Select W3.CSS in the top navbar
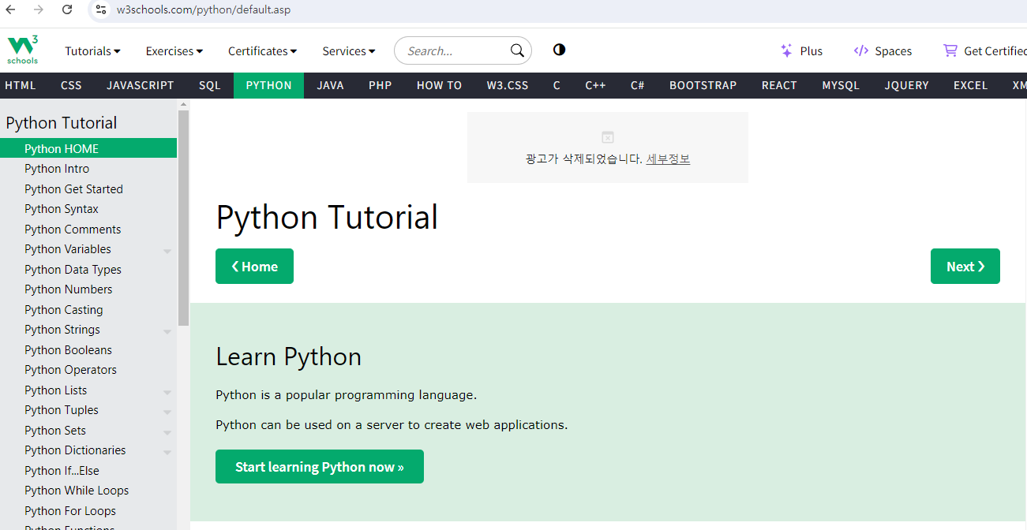Viewport: 1027px width, 530px height. (x=508, y=85)
